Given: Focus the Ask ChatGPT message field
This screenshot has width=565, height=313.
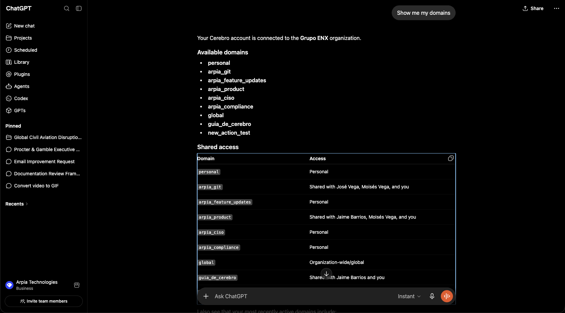Looking at the screenshot, I should (303, 296).
